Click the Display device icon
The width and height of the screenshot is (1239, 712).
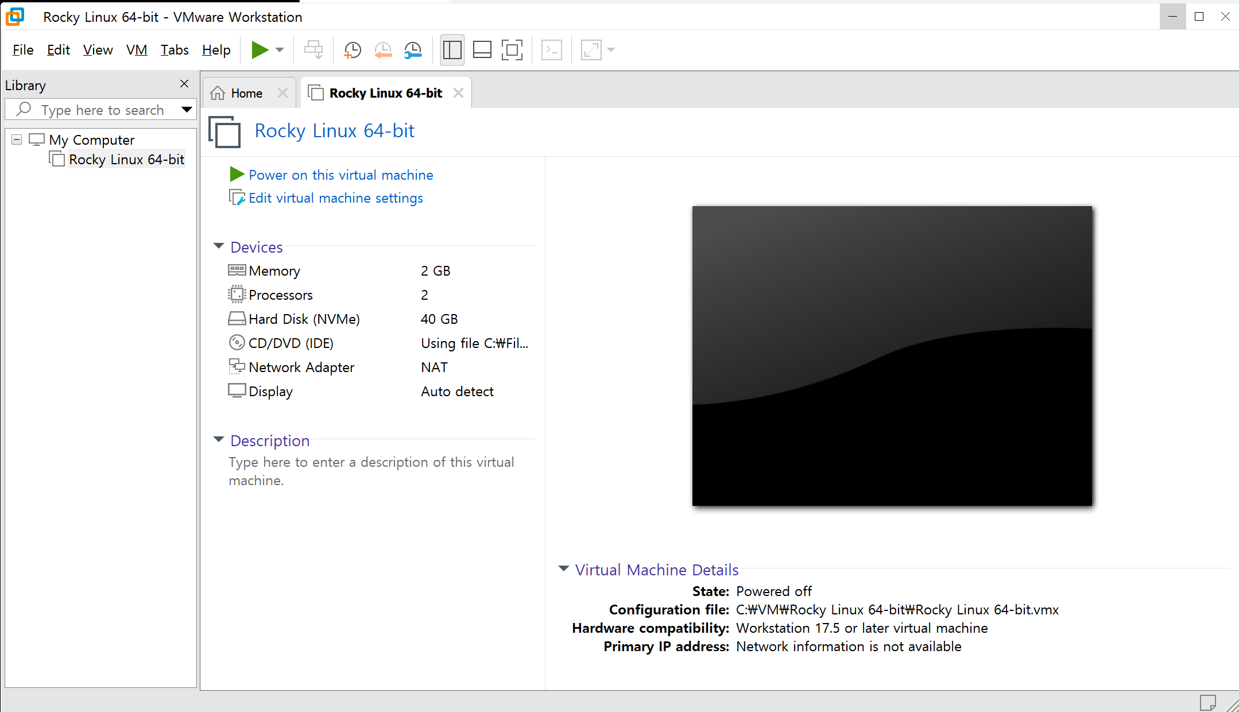237,390
